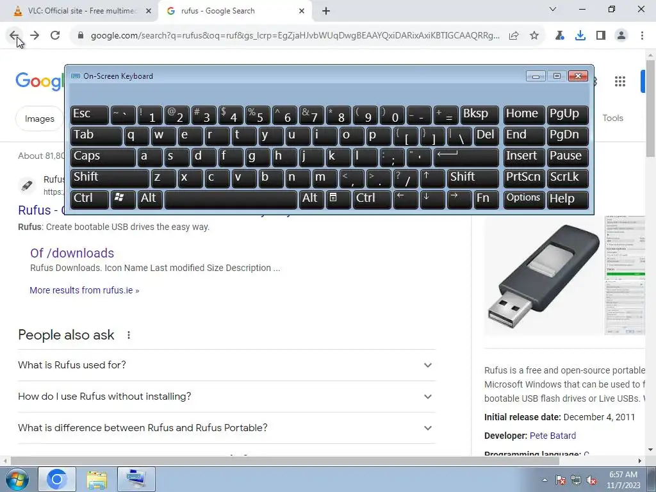Toggle ScrLk on On-Screen Keyboard
The image size is (656, 492).
568,178
